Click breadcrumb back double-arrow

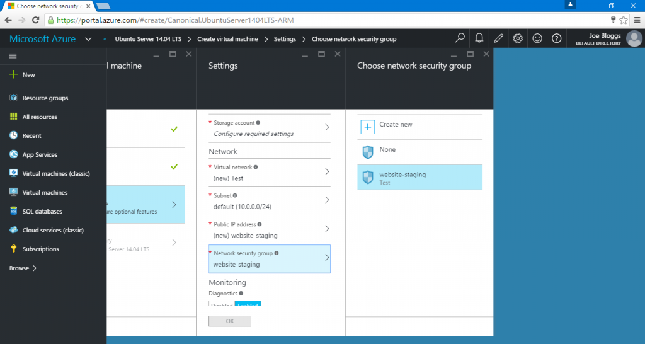(105, 39)
